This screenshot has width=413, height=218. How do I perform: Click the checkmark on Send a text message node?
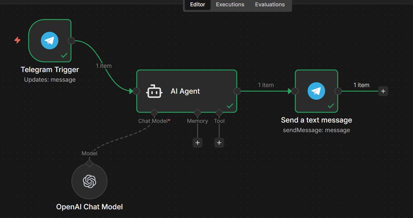point(331,106)
